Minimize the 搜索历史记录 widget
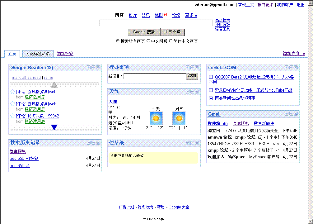This screenshot has height=224, width=313. (93, 143)
